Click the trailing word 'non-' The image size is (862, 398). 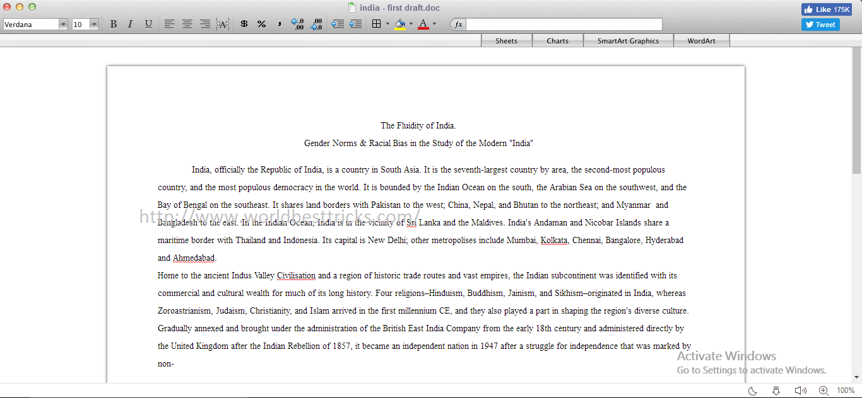166,364
